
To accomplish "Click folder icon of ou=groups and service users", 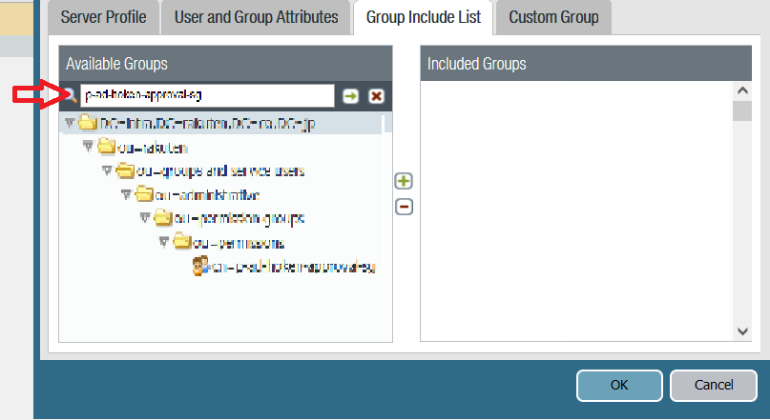I will coord(125,170).
